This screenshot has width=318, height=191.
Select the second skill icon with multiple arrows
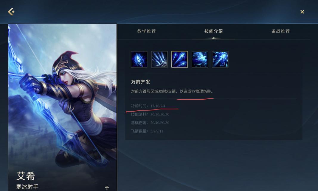[x=159, y=59]
